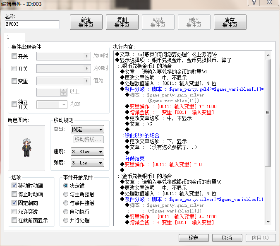This screenshot has height=246, width=280.
Task: Click the 移动路线... button
Action: [89, 139]
